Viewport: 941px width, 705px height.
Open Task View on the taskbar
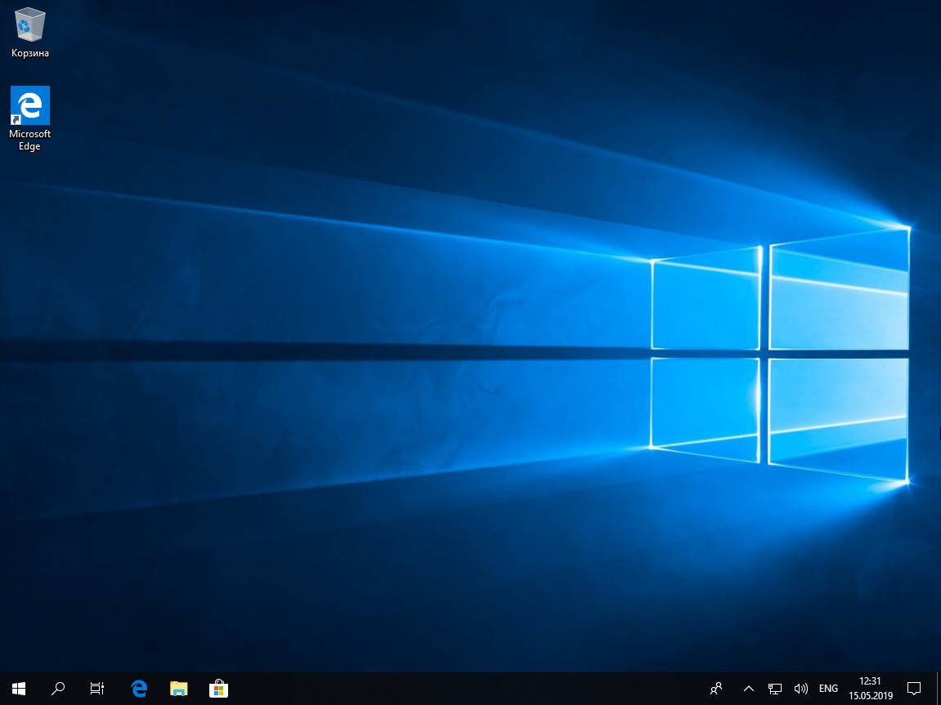[x=96, y=688]
